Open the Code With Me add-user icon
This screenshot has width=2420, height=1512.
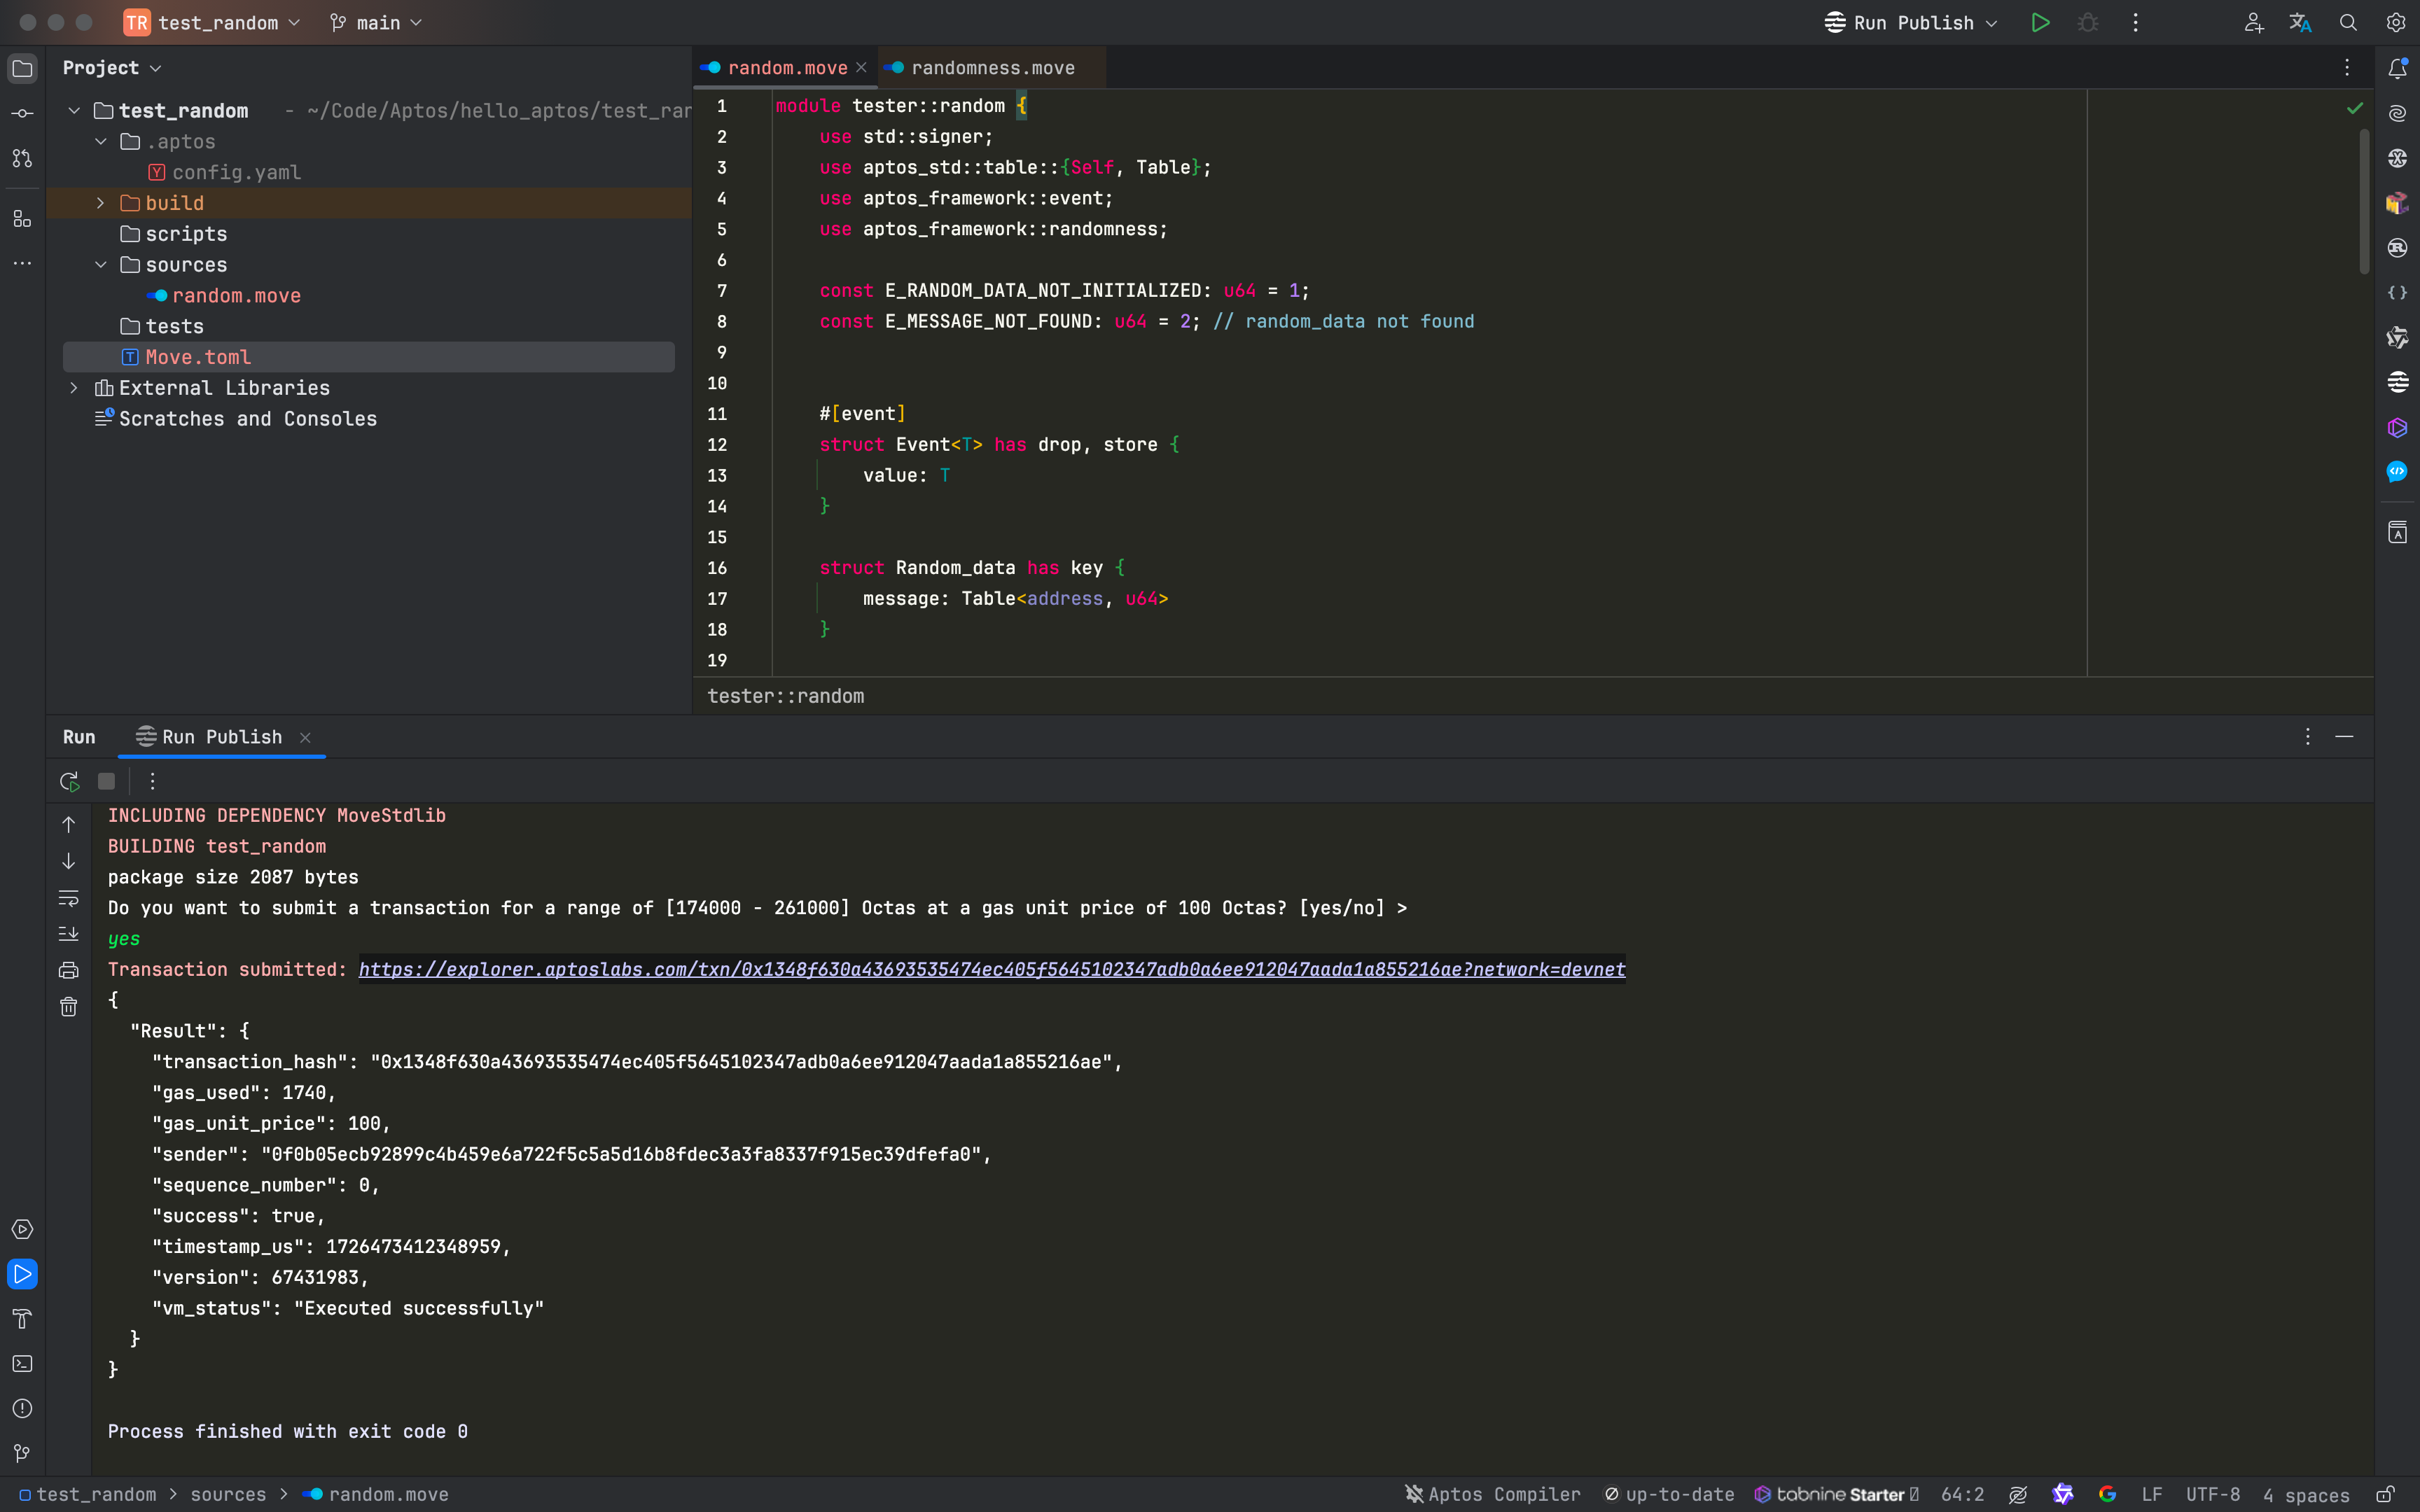pos(2253,23)
